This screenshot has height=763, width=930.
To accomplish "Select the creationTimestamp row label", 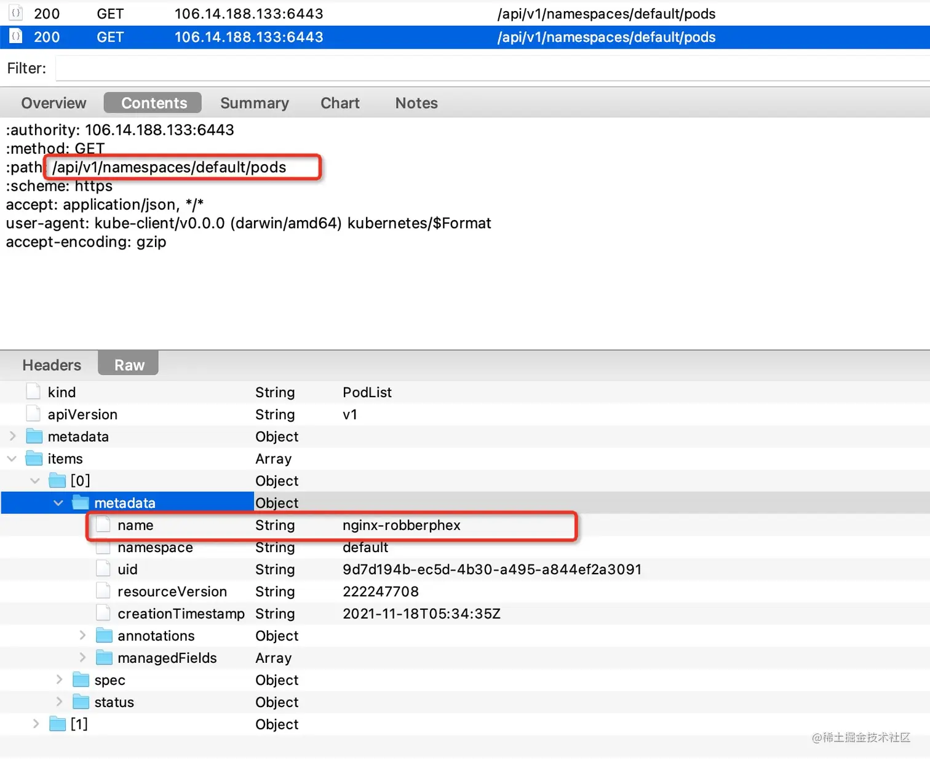I will point(181,613).
